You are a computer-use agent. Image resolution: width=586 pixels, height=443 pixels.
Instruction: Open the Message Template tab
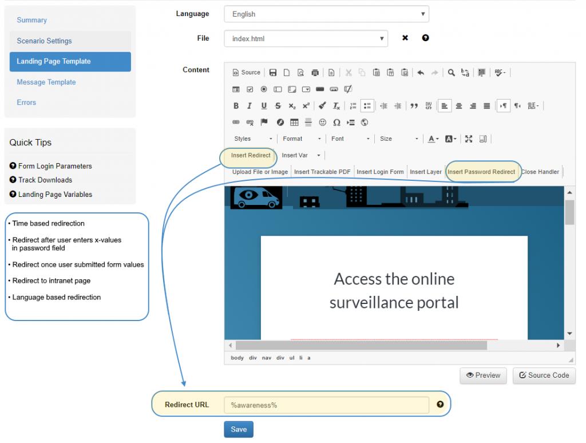(46, 82)
